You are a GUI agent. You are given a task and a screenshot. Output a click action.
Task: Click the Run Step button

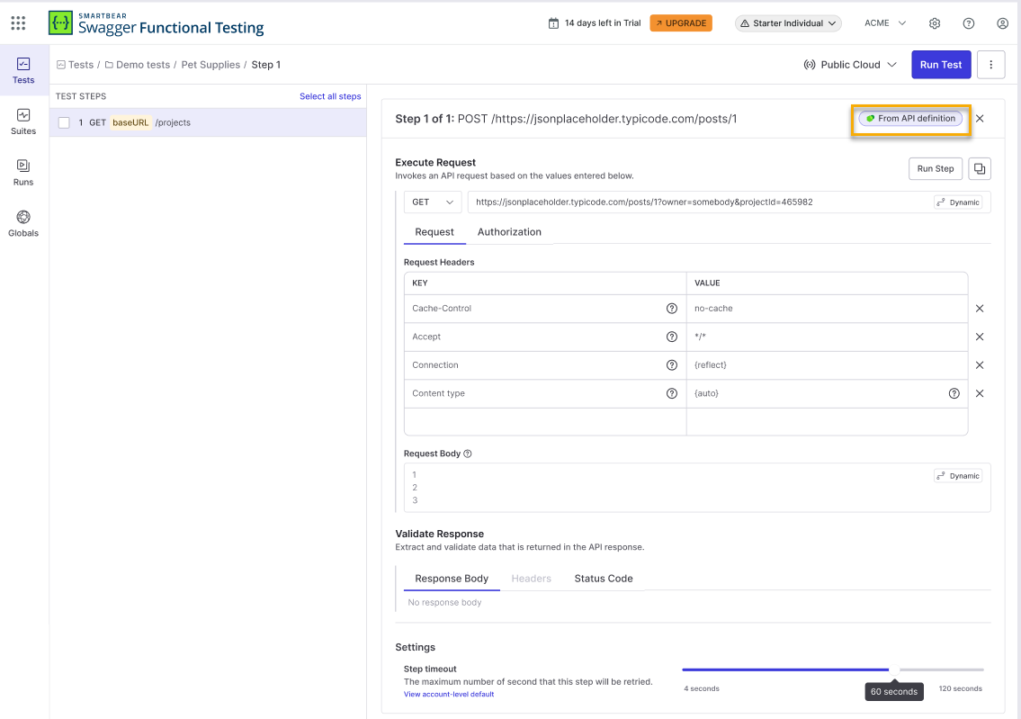(x=935, y=168)
